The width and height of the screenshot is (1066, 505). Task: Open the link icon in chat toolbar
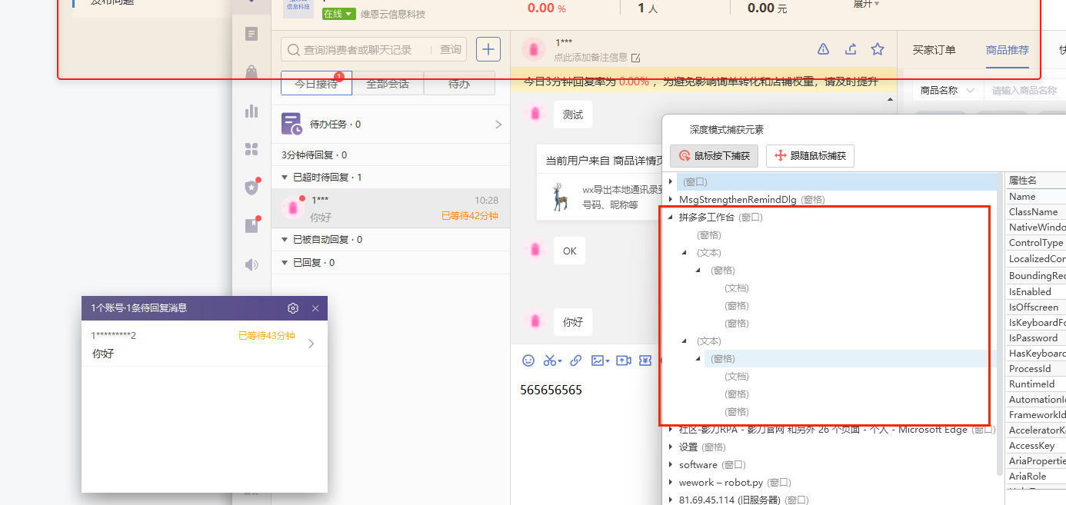pos(575,360)
